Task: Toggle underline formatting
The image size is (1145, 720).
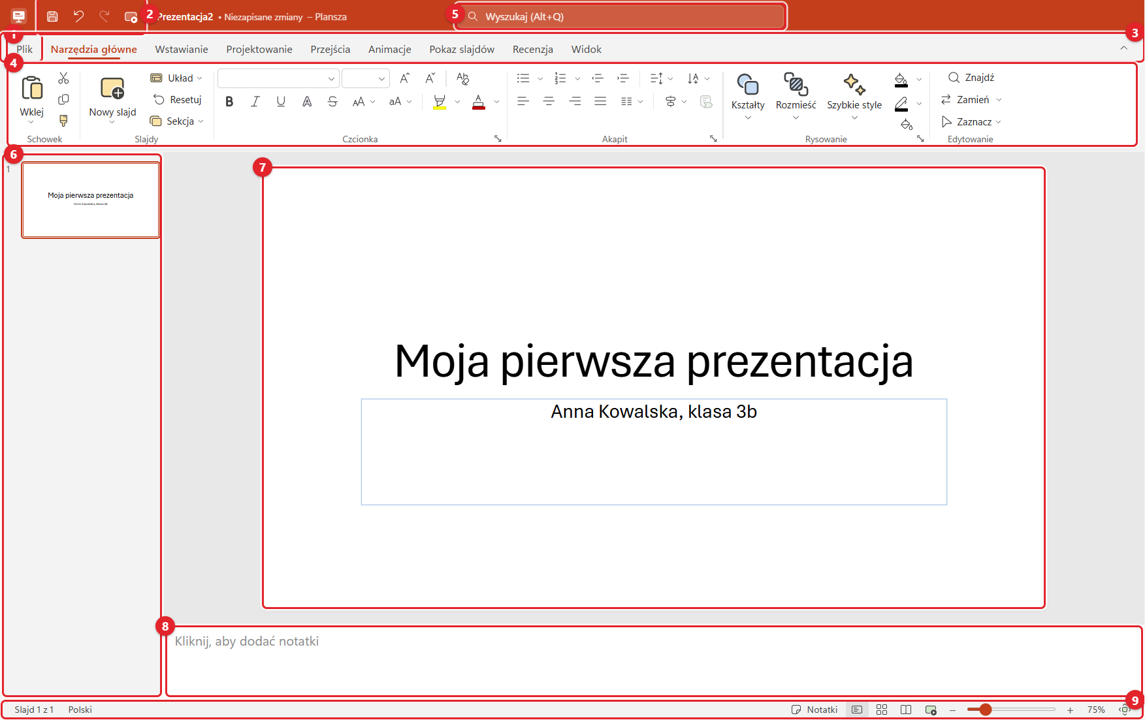Action: click(281, 101)
